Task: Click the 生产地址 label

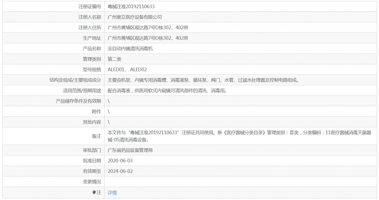Action: [92, 38]
